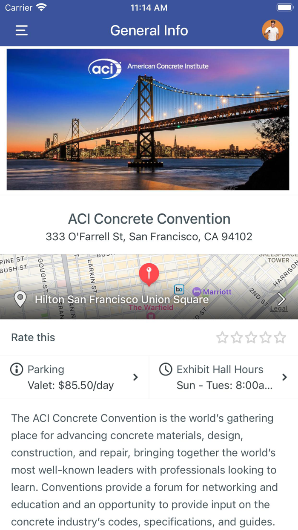Open your profile avatar

(x=272, y=30)
